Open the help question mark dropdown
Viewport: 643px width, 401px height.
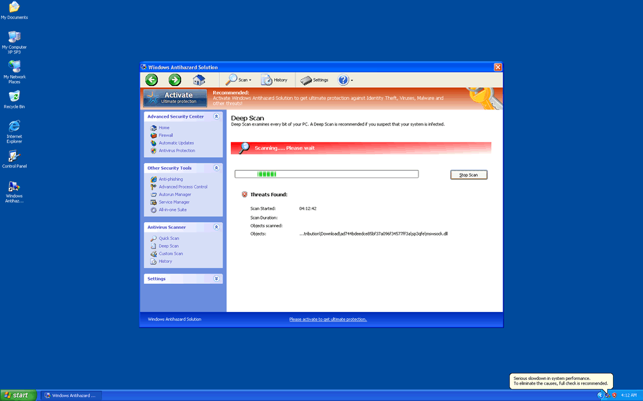345,80
